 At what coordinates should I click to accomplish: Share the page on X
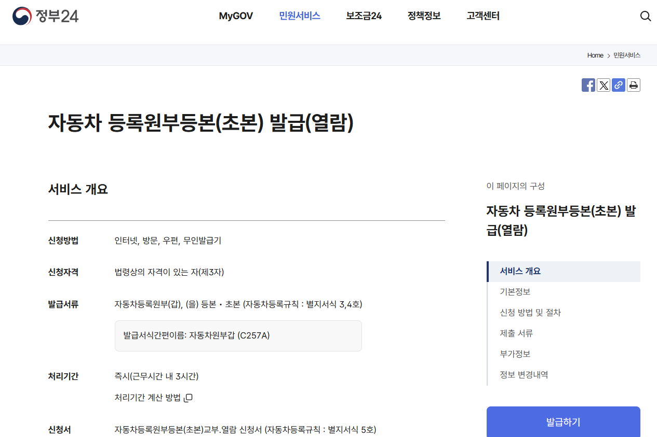coord(603,85)
